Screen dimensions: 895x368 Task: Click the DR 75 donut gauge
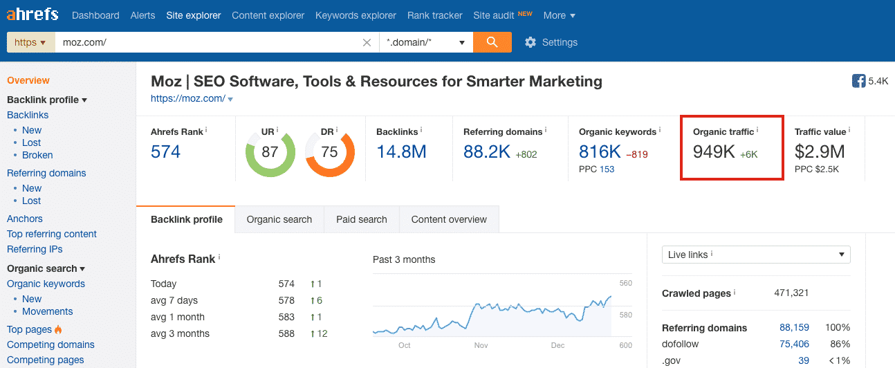coord(329,152)
